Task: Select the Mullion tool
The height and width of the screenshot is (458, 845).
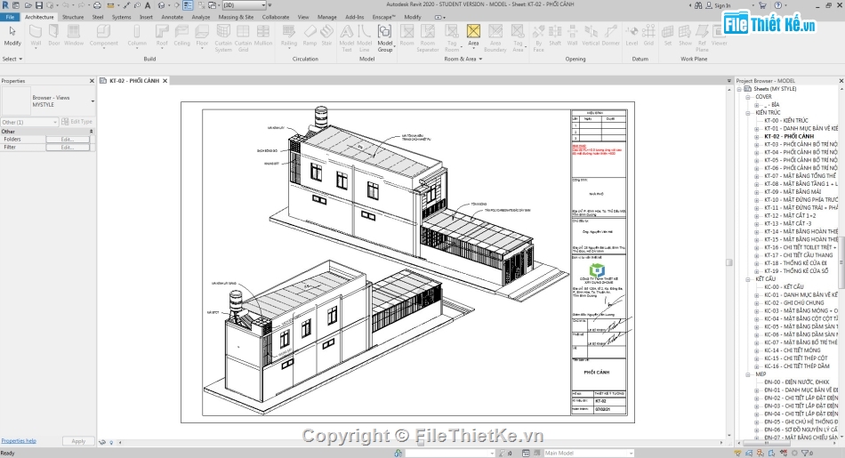Action: 263,36
